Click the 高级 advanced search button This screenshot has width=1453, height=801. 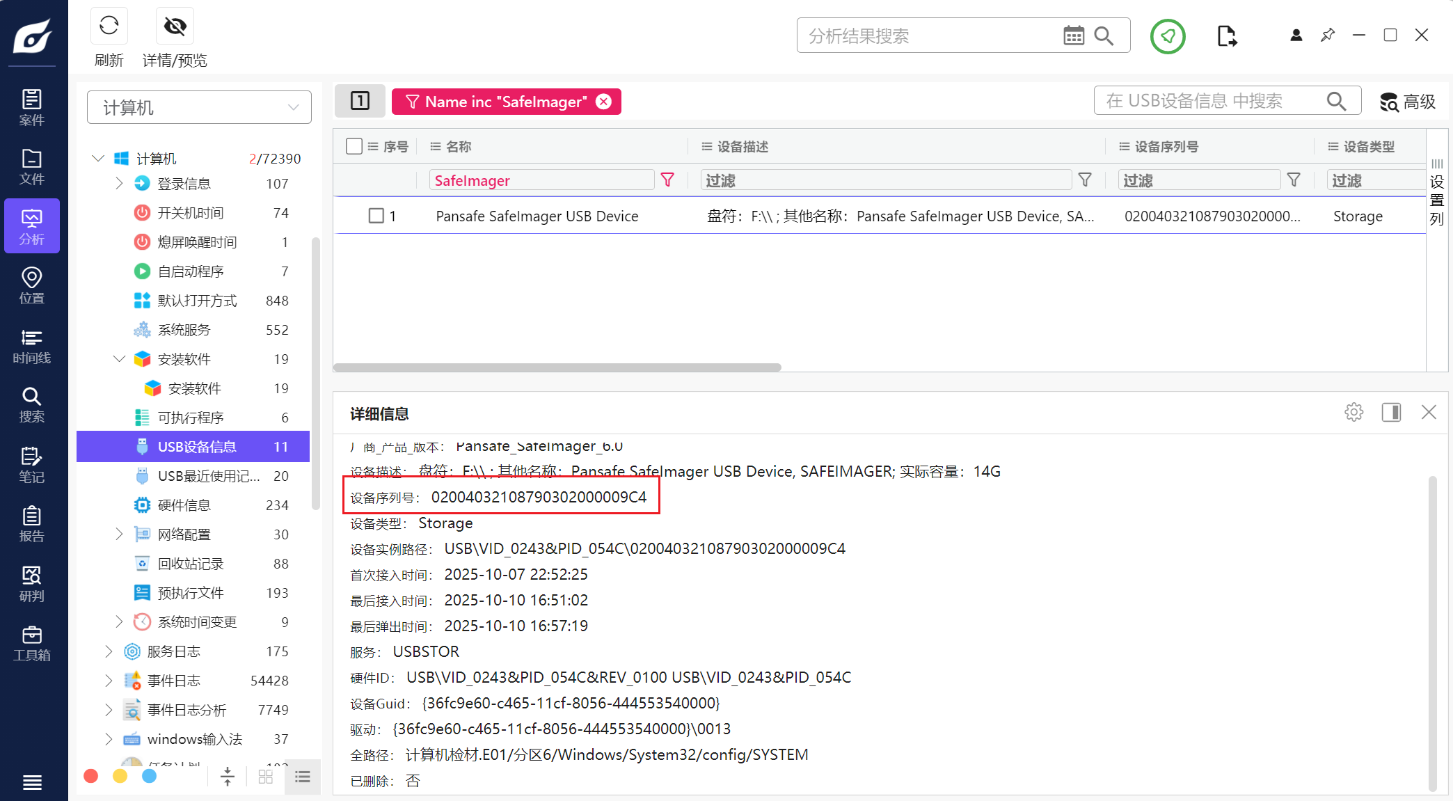tap(1408, 102)
